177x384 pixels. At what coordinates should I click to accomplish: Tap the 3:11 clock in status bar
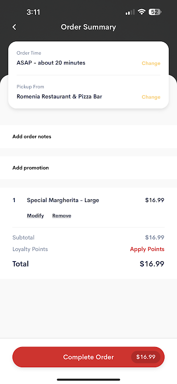(33, 12)
